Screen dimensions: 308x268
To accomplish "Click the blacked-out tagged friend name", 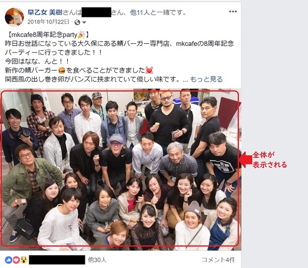I will click(97, 12).
